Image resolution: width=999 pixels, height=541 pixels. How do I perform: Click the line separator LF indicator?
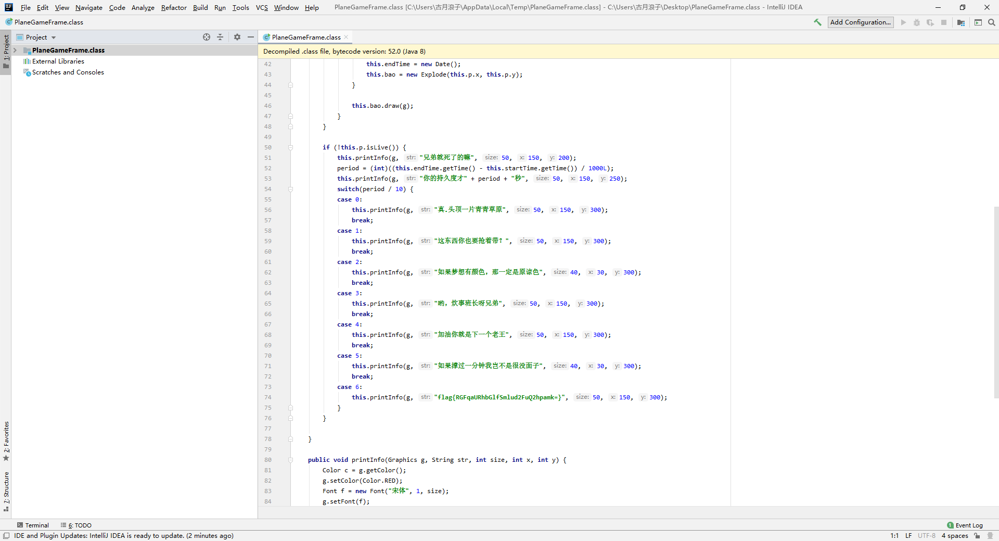click(908, 536)
